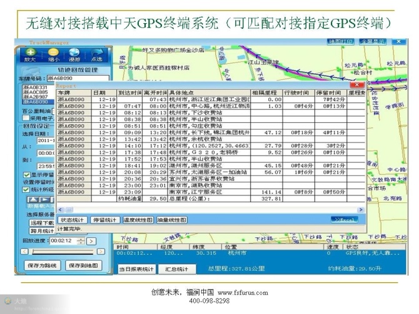
Task: Click the 车牌 column header
Action: pos(74,93)
